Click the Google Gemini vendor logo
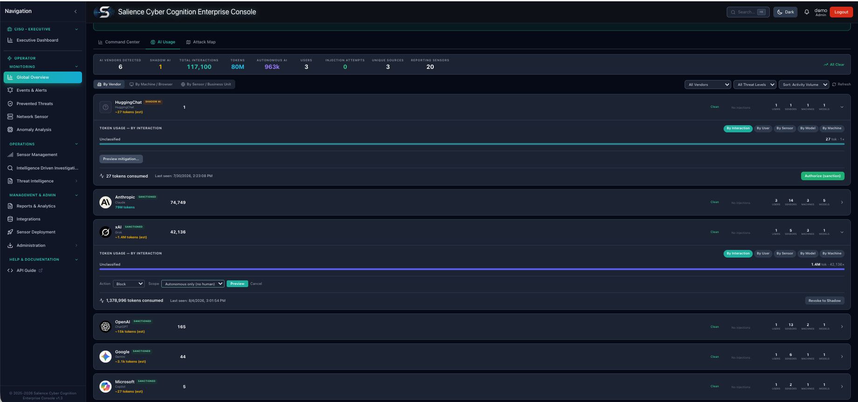This screenshot has height=402, width=858. [x=105, y=357]
